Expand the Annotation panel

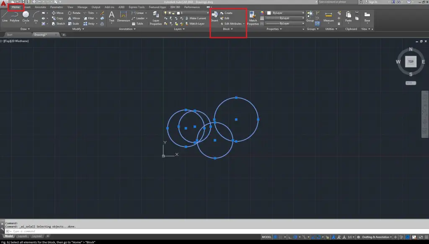[x=127, y=29]
